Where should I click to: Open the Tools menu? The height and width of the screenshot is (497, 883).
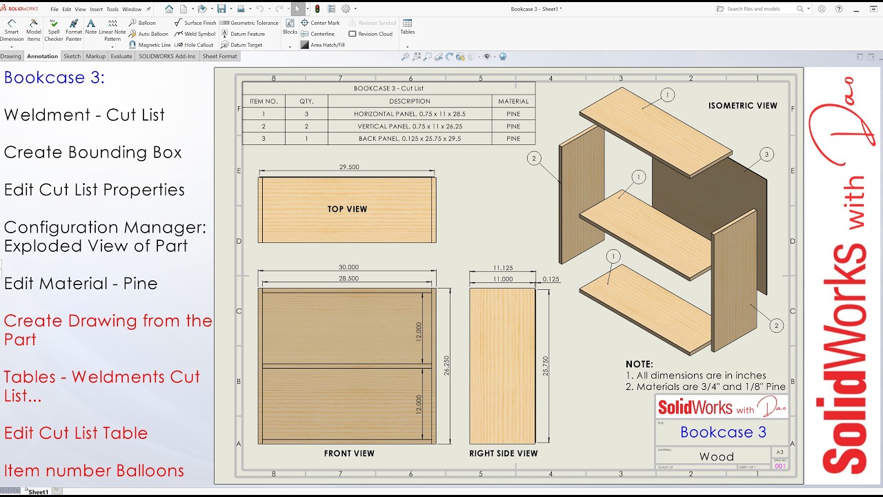click(x=112, y=10)
